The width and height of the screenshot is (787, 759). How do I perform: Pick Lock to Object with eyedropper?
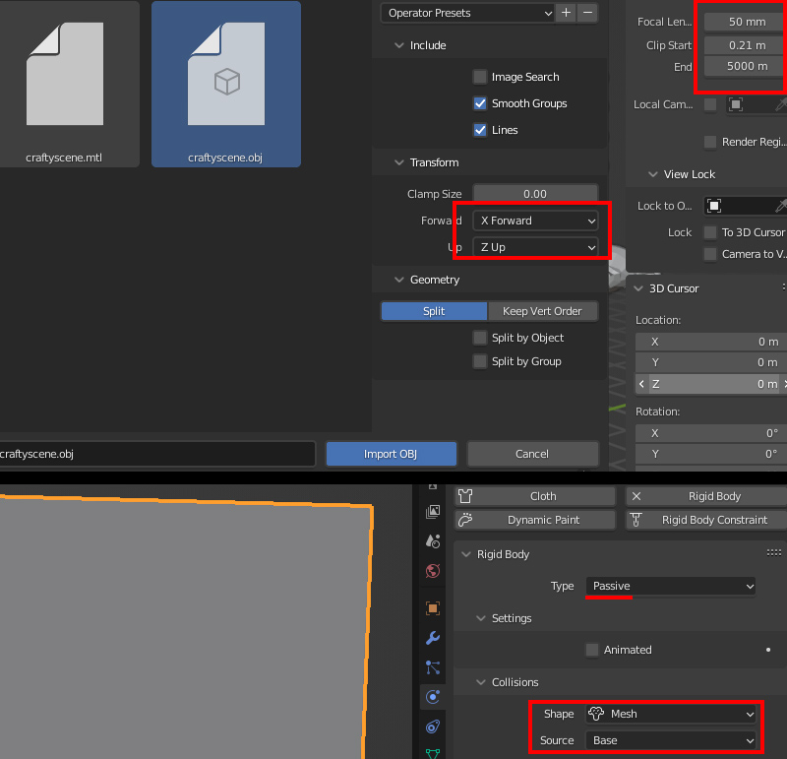pos(780,206)
